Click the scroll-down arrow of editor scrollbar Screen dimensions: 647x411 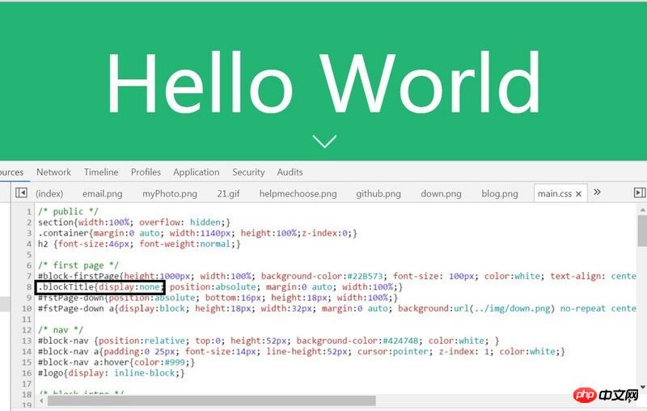(x=642, y=387)
